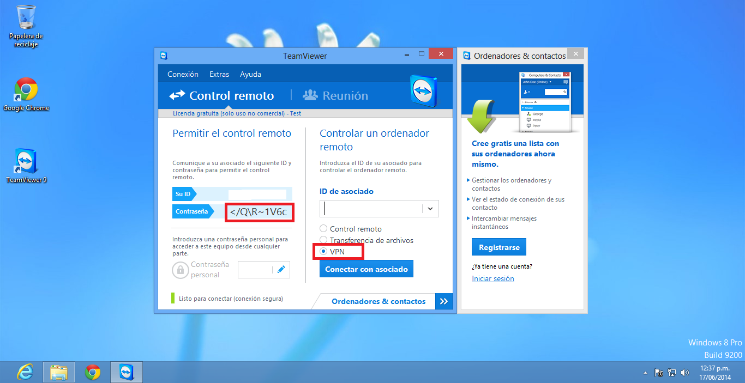The image size is (745, 383).
Task: Open TeamViewer 9 desktop shortcut
Action: (26, 166)
